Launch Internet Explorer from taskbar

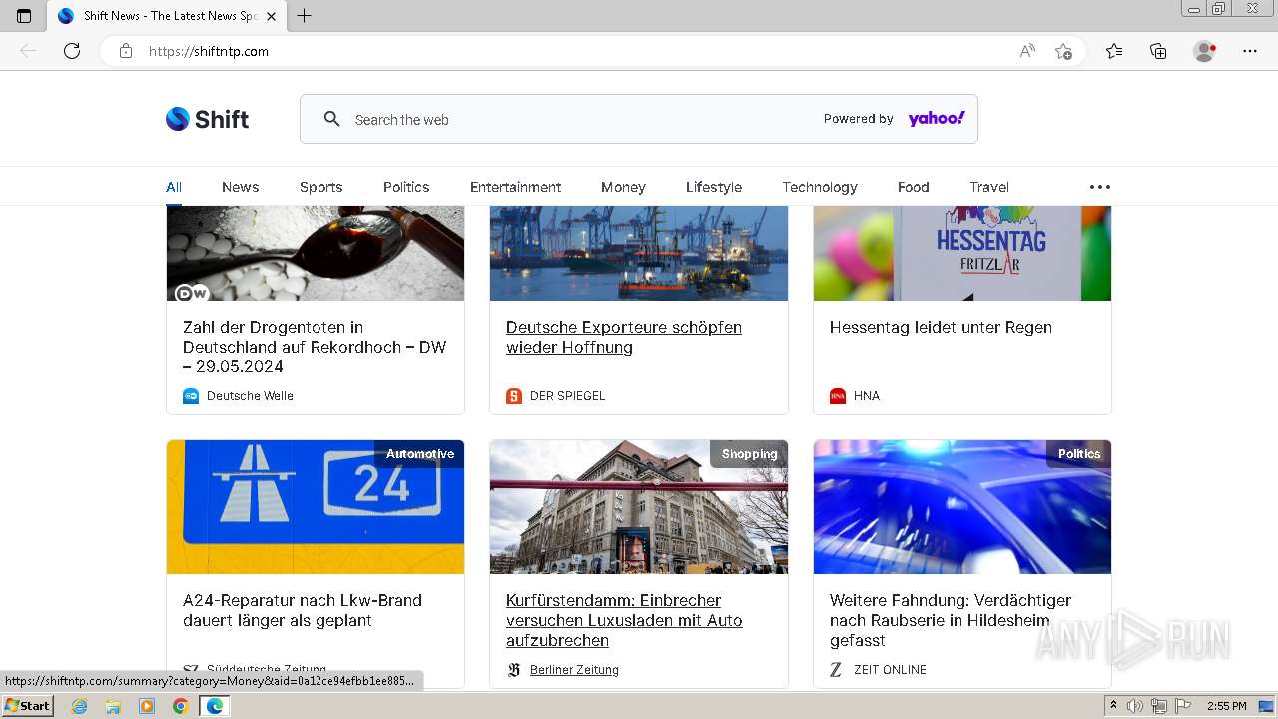pyautogui.click(x=80, y=706)
